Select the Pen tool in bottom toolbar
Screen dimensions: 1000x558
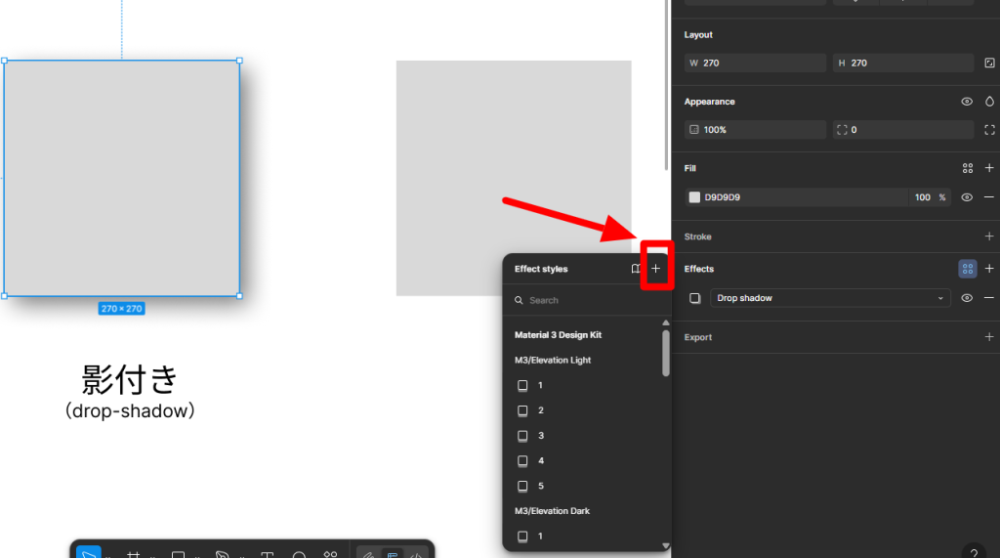coord(222,554)
